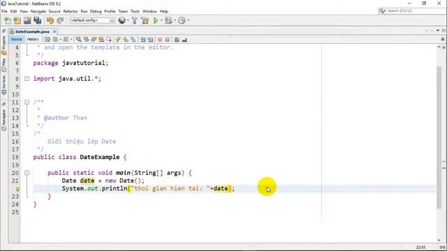Click the Find Previous Occurrence icon
Screen dimensions: 447x251
pos(86,40)
